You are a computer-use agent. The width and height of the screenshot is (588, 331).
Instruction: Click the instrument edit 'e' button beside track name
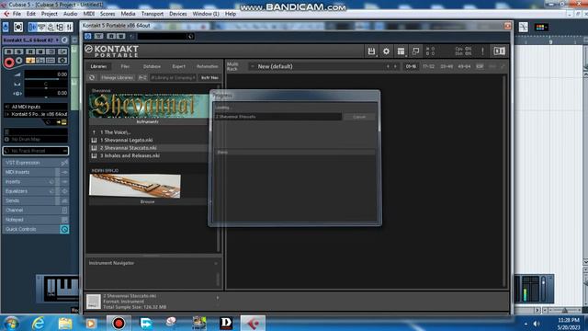click(64, 40)
